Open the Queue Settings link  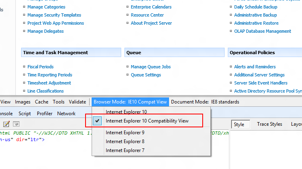pyautogui.click(x=146, y=75)
